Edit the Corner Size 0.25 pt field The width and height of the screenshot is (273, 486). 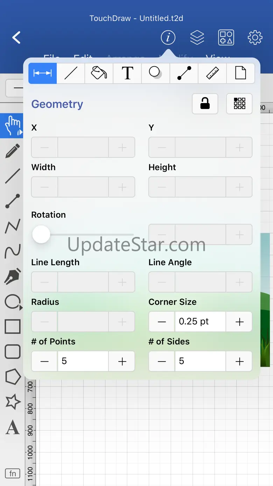pyautogui.click(x=200, y=322)
